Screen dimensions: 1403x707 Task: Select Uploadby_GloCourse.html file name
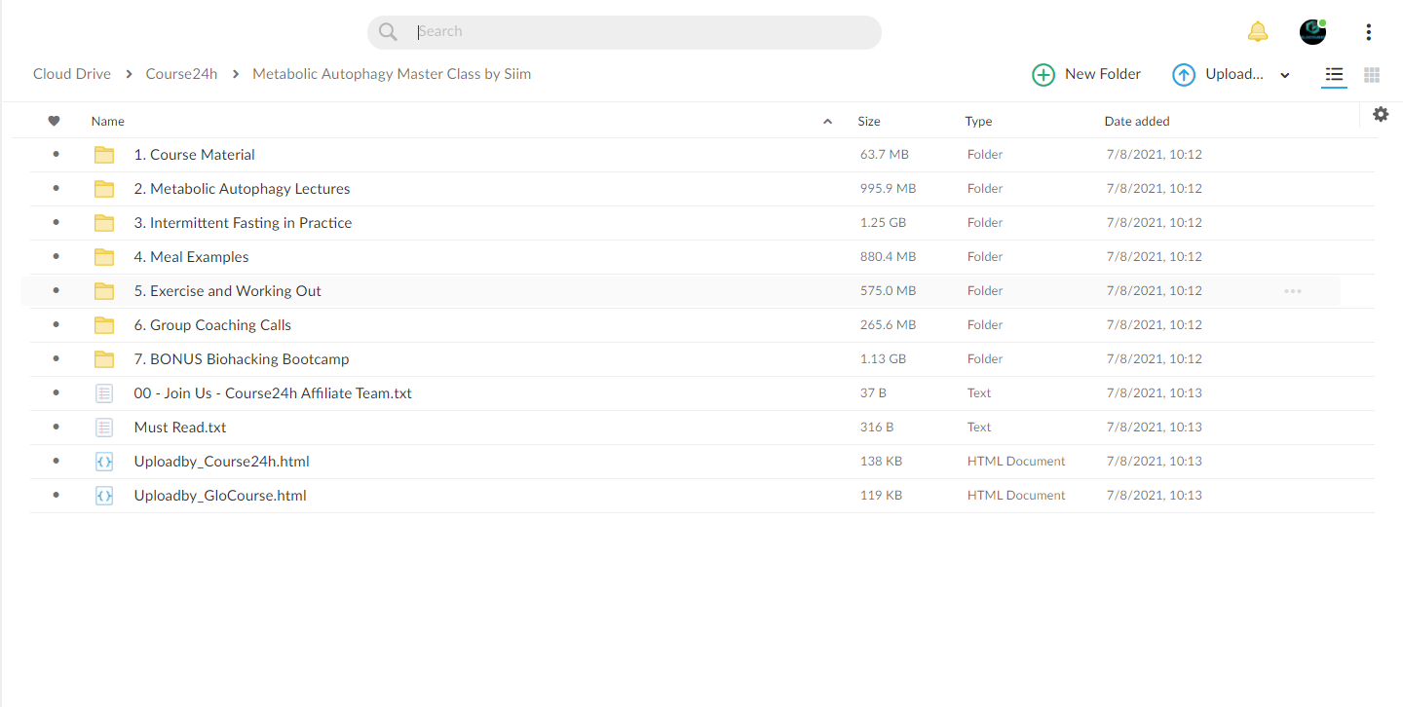(220, 496)
